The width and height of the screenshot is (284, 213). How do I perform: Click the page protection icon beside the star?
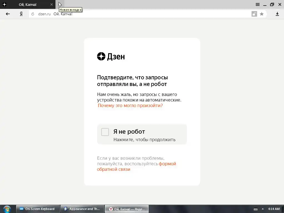[254, 14]
